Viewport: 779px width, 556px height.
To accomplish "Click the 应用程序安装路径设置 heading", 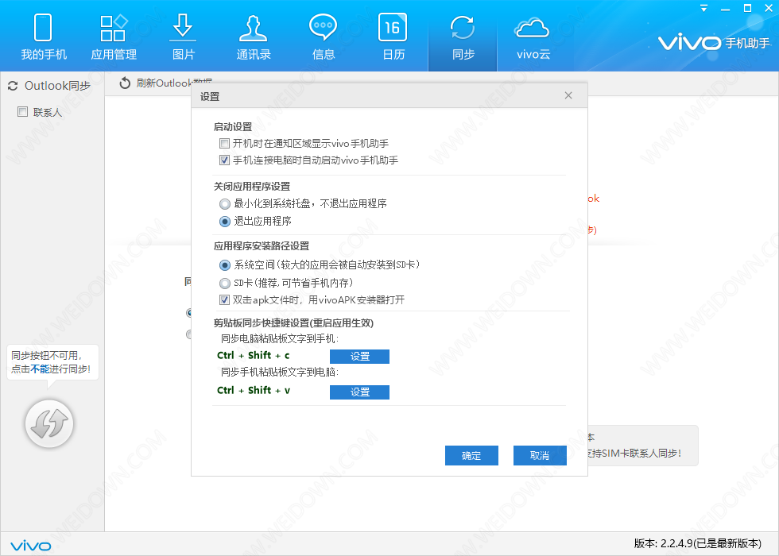I will (x=262, y=245).
